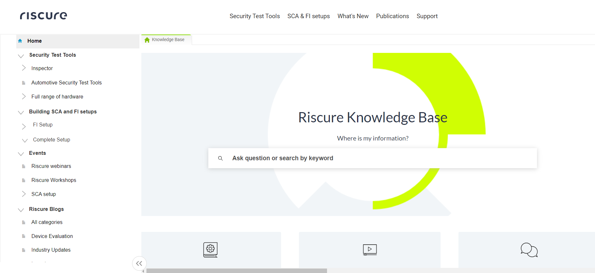Screen dimensions: 595x273
Task: Open Publications menu item
Action: [392, 16]
